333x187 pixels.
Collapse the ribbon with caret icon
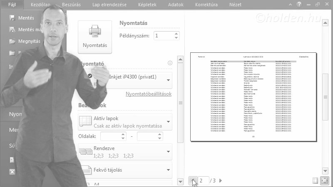pos(290,5)
